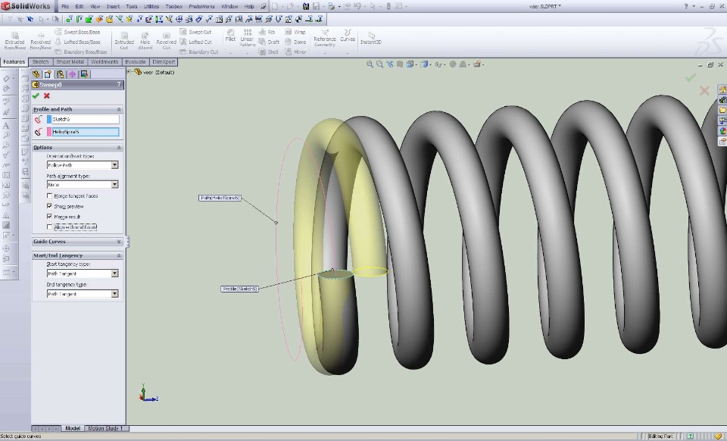Screen dimensions: 727x441
Task: Open help for the Sweep property panel
Action: (x=119, y=85)
